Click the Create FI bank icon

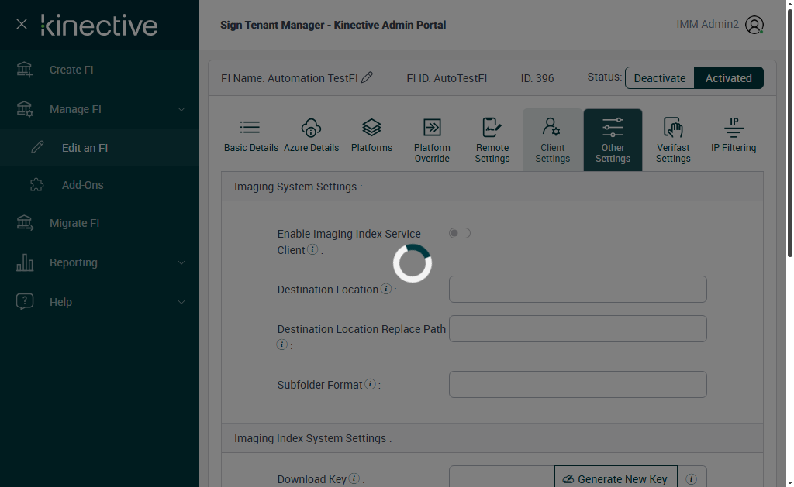coord(24,69)
